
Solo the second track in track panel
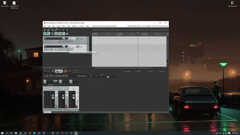pos(75,46)
